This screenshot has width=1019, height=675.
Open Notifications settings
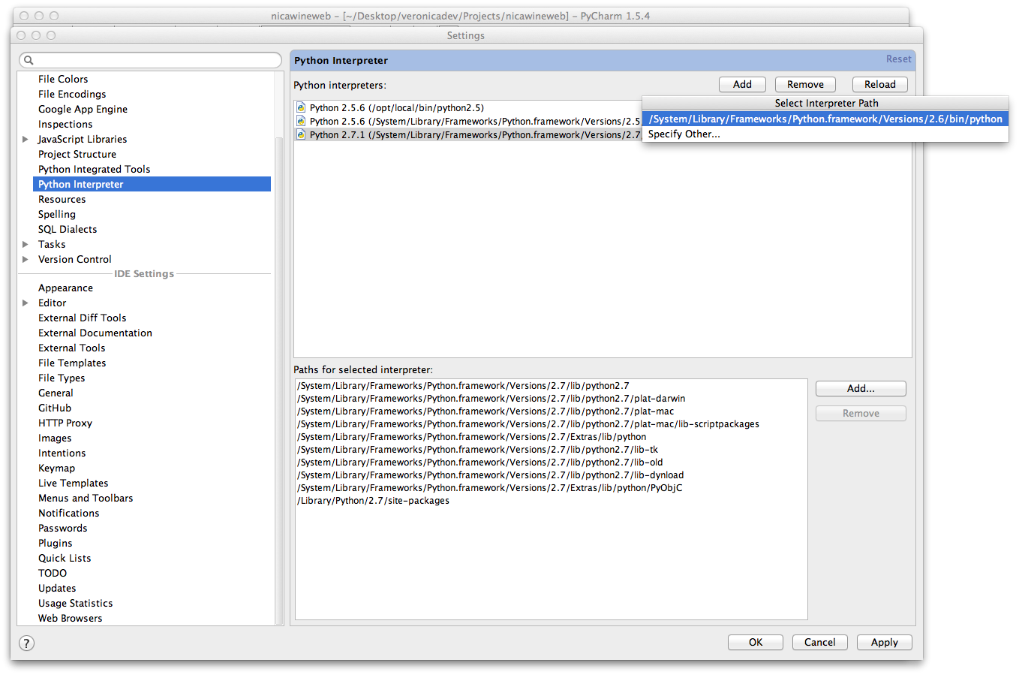[x=69, y=513]
